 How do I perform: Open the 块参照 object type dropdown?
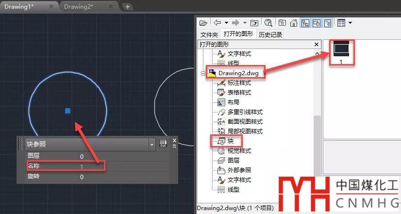point(151,145)
